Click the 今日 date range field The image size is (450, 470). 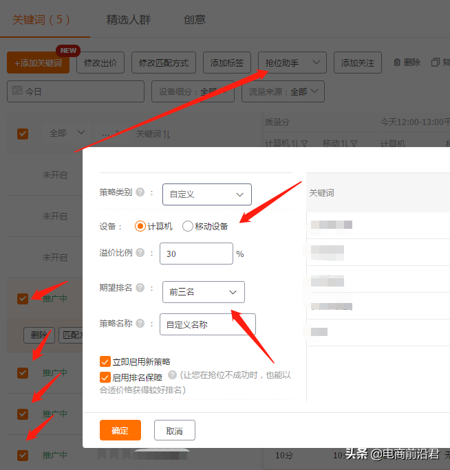(76, 91)
